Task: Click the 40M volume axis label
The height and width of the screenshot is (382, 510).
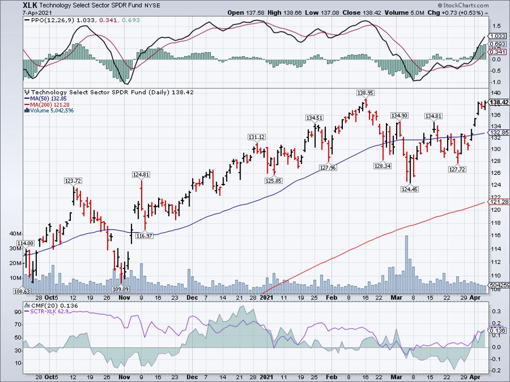Action: pyautogui.click(x=16, y=234)
